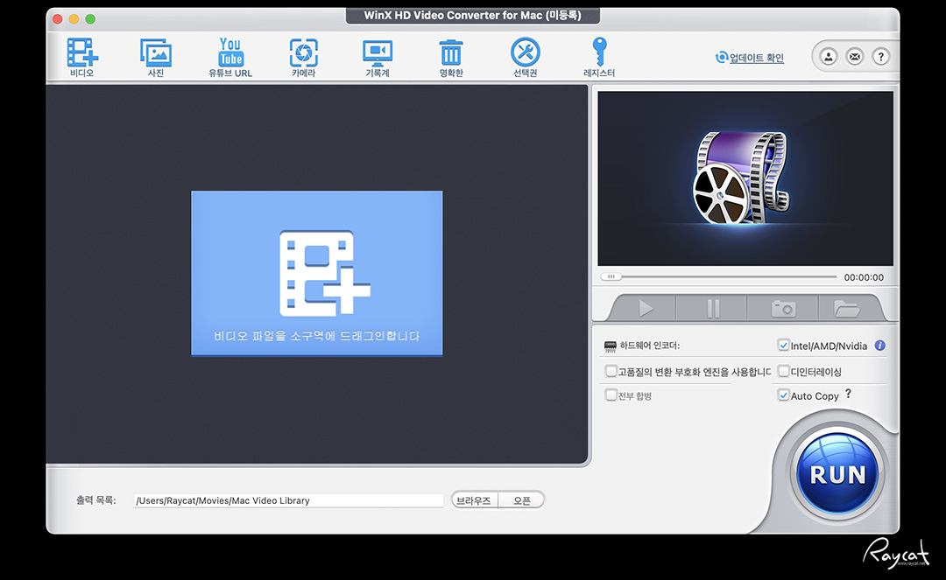Screen dimensions: 946x580
Task: Click the Auto Copy question mark
Action: click(x=848, y=394)
